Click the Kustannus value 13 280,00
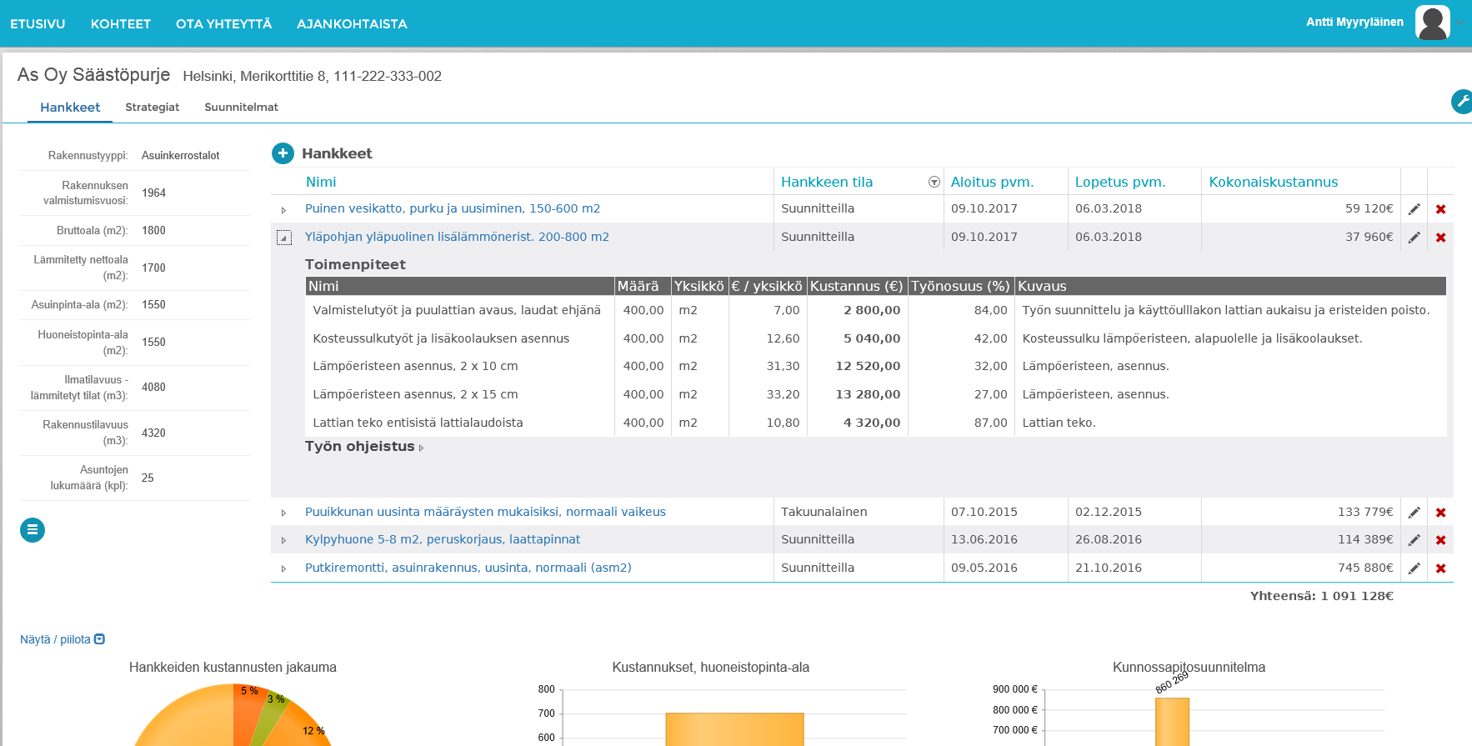Screen dimensions: 1472x746 (x=868, y=394)
